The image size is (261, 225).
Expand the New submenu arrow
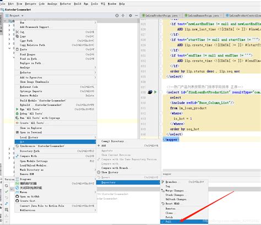[95, 23]
